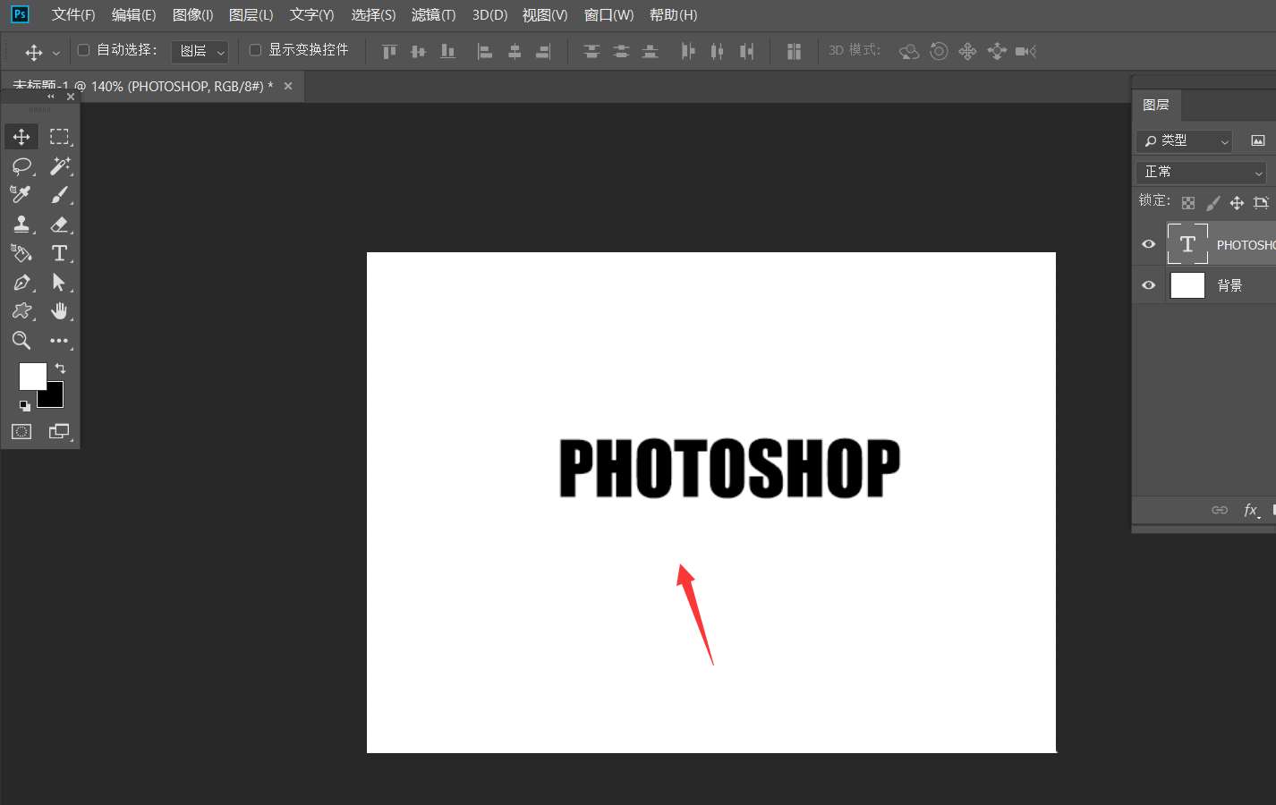Open the 正常 blend mode dropdown

click(1203, 172)
